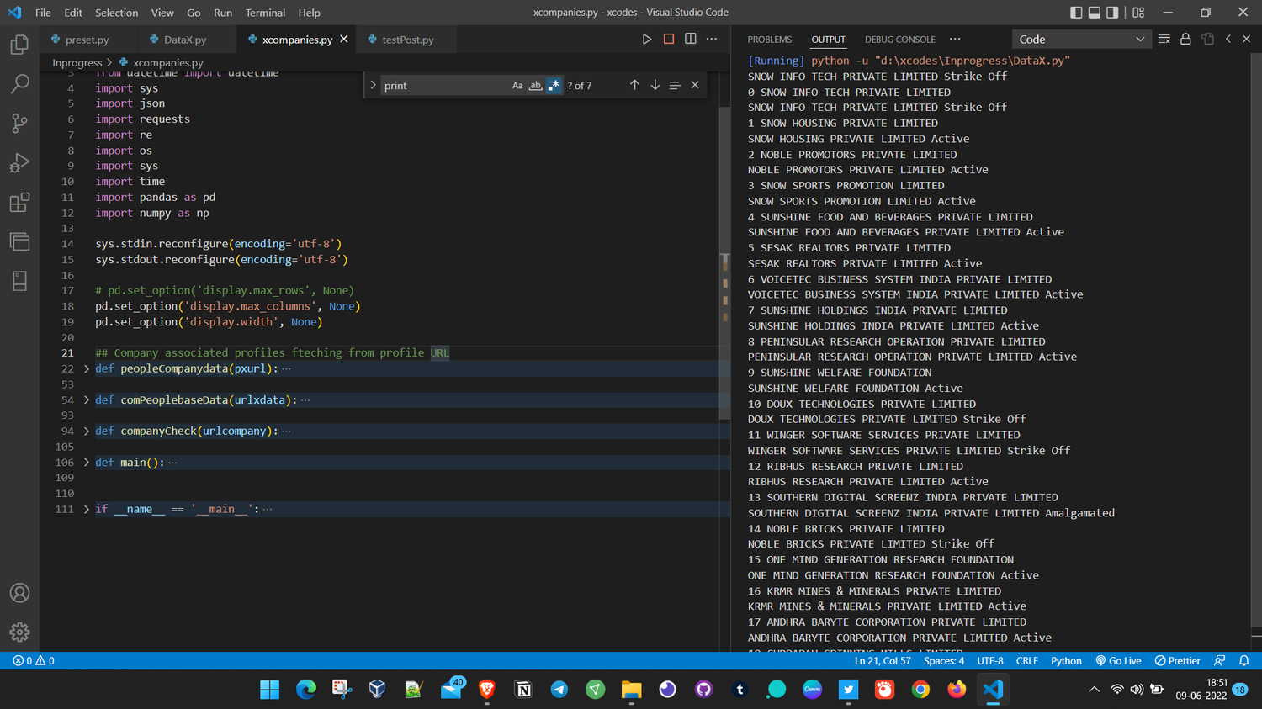This screenshot has height=709, width=1262.
Task: Switch to the DEBUG CONSOLE panel tab
Action: (899, 40)
